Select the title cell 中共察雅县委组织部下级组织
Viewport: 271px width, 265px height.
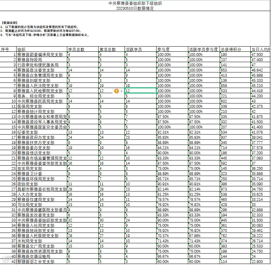(x=135, y=3)
